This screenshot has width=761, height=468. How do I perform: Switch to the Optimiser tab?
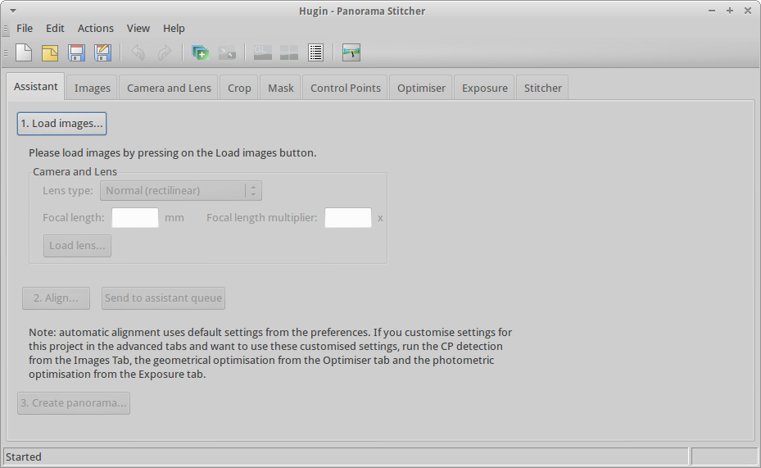click(x=421, y=88)
